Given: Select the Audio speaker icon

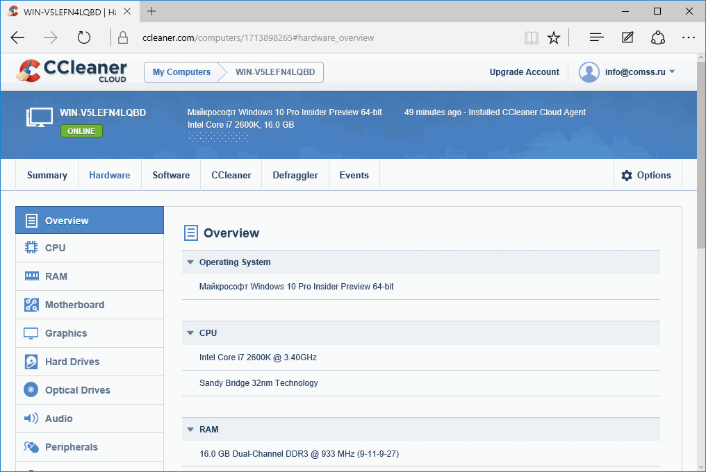Looking at the screenshot, I should pyautogui.click(x=31, y=418).
